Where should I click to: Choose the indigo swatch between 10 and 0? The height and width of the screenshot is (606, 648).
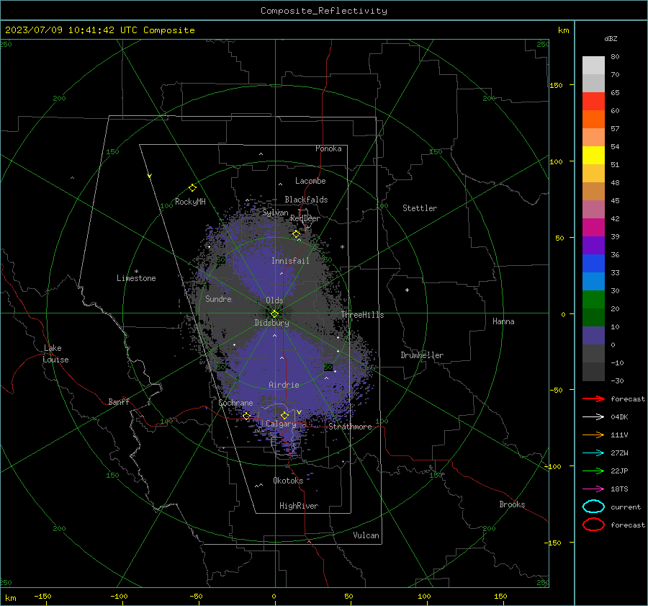click(593, 335)
